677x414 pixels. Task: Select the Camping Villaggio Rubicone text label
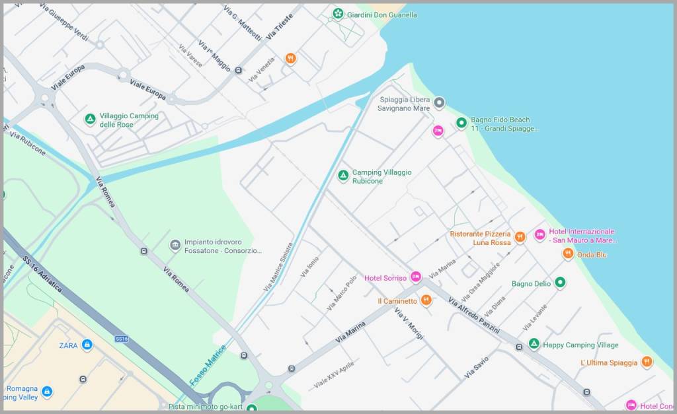point(381,176)
